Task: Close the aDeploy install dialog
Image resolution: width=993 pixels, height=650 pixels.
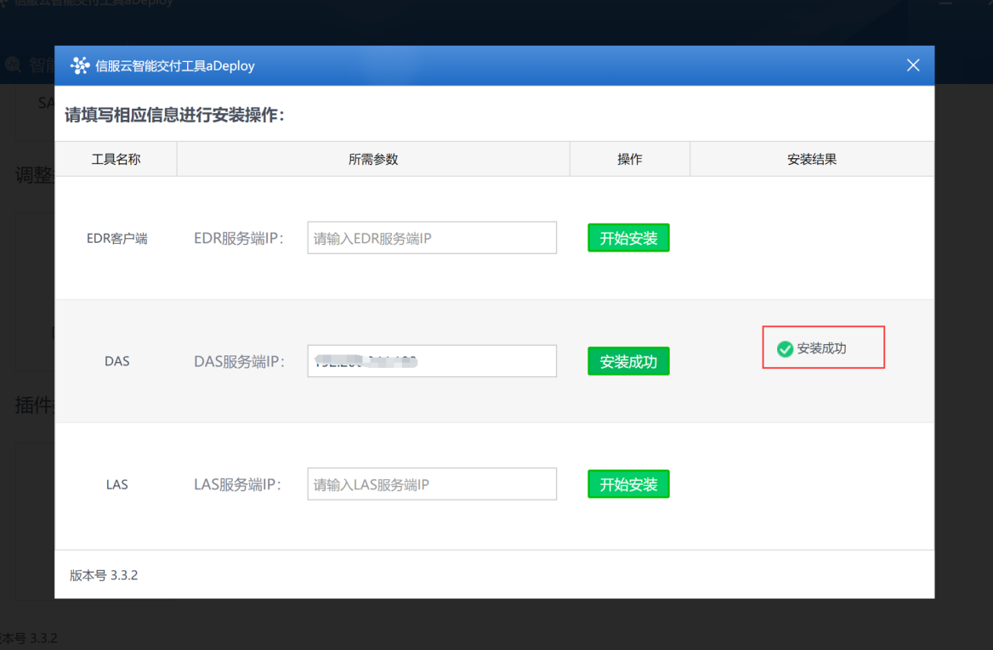Action: coord(912,65)
